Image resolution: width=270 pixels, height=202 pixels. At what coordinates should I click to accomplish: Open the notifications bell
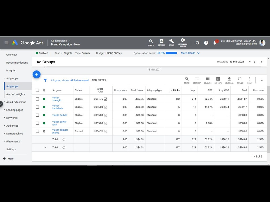(x=215, y=43)
